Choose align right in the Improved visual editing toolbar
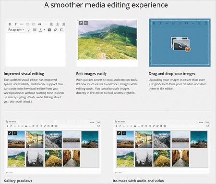The height and width of the screenshot is (184, 216). [x=63, y=24]
